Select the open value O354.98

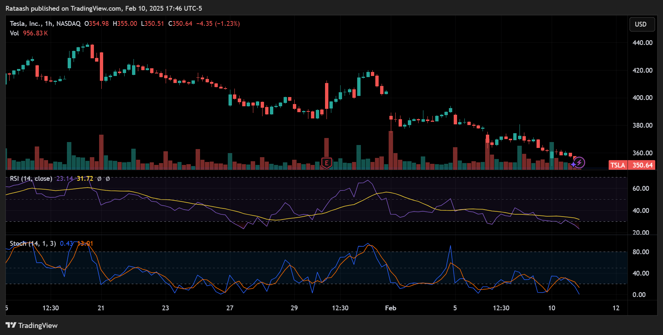(97, 24)
